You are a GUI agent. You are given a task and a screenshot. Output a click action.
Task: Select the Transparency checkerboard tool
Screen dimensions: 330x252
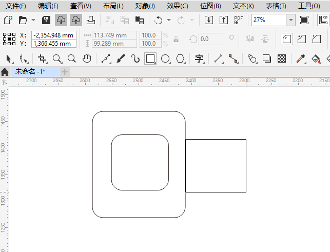282,59
